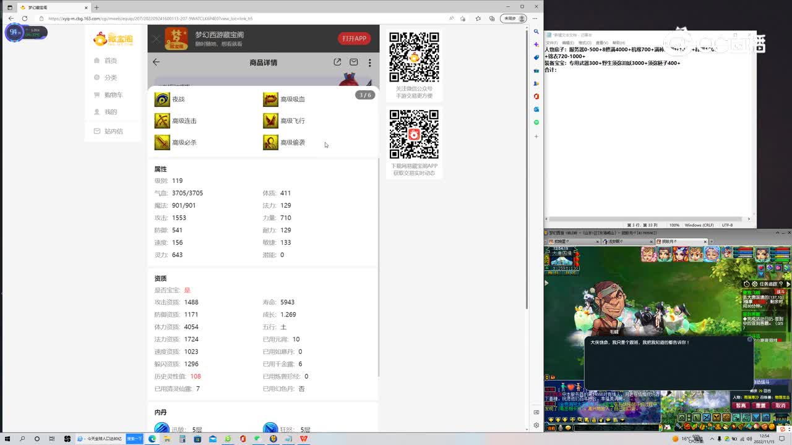Image resolution: width=792 pixels, height=445 pixels.
Task: Open Microsoft Edge from taskbar
Action: 152,439
